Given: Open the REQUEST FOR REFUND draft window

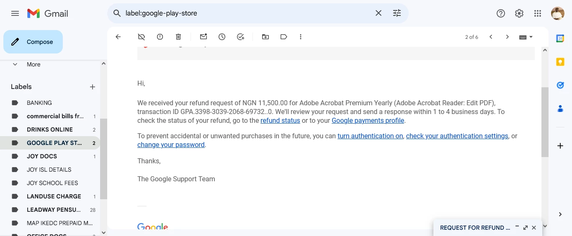Looking at the screenshot, I should pyautogui.click(x=475, y=228).
